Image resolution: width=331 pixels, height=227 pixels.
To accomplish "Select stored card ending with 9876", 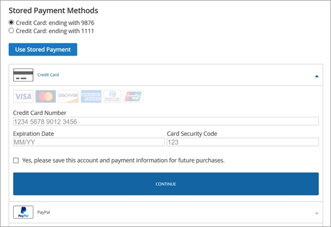I will (x=12, y=23).
